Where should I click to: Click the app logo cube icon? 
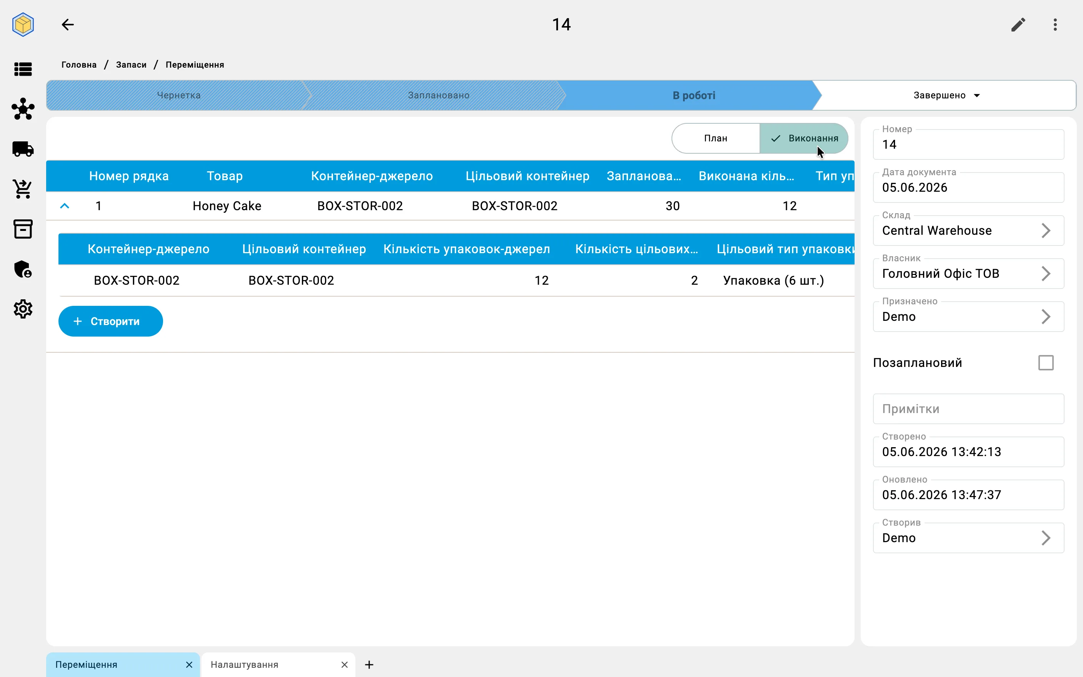[23, 25]
